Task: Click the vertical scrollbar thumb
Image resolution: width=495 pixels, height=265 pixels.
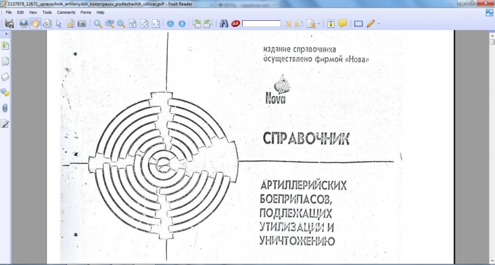Action: 492,42
